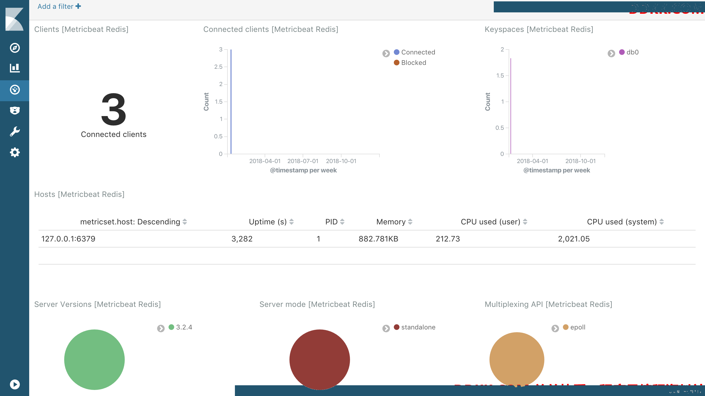Screen dimensions: 705x396
Task: Click CPU system value 2,021.05
Action: [x=574, y=239]
